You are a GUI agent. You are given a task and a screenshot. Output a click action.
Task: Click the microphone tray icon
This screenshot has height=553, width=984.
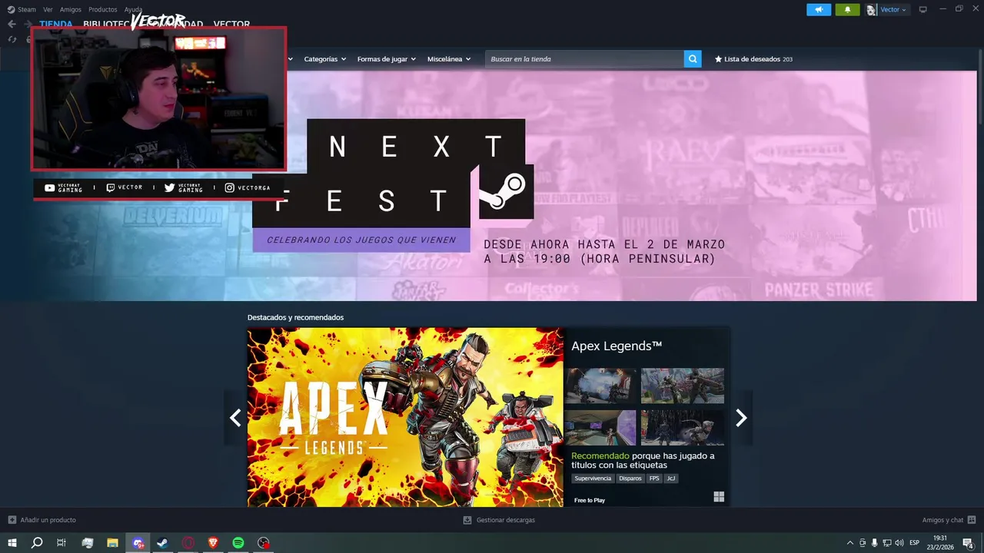[x=874, y=543]
